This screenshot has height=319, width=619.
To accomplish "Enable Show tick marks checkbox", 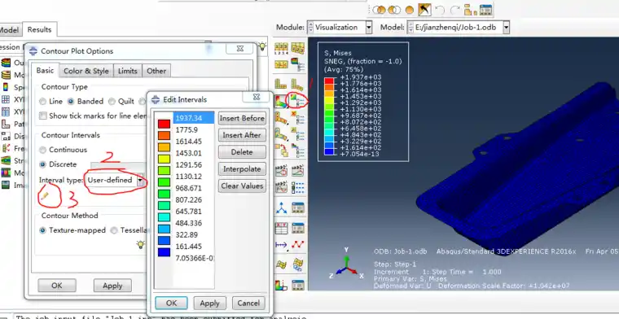I will (42, 116).
